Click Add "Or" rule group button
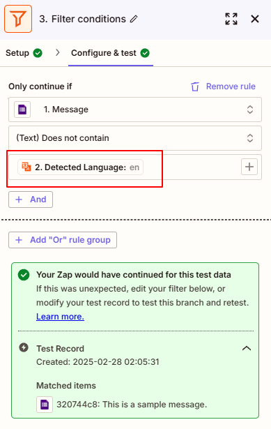 pyautogui.click(x=63, y=240)
